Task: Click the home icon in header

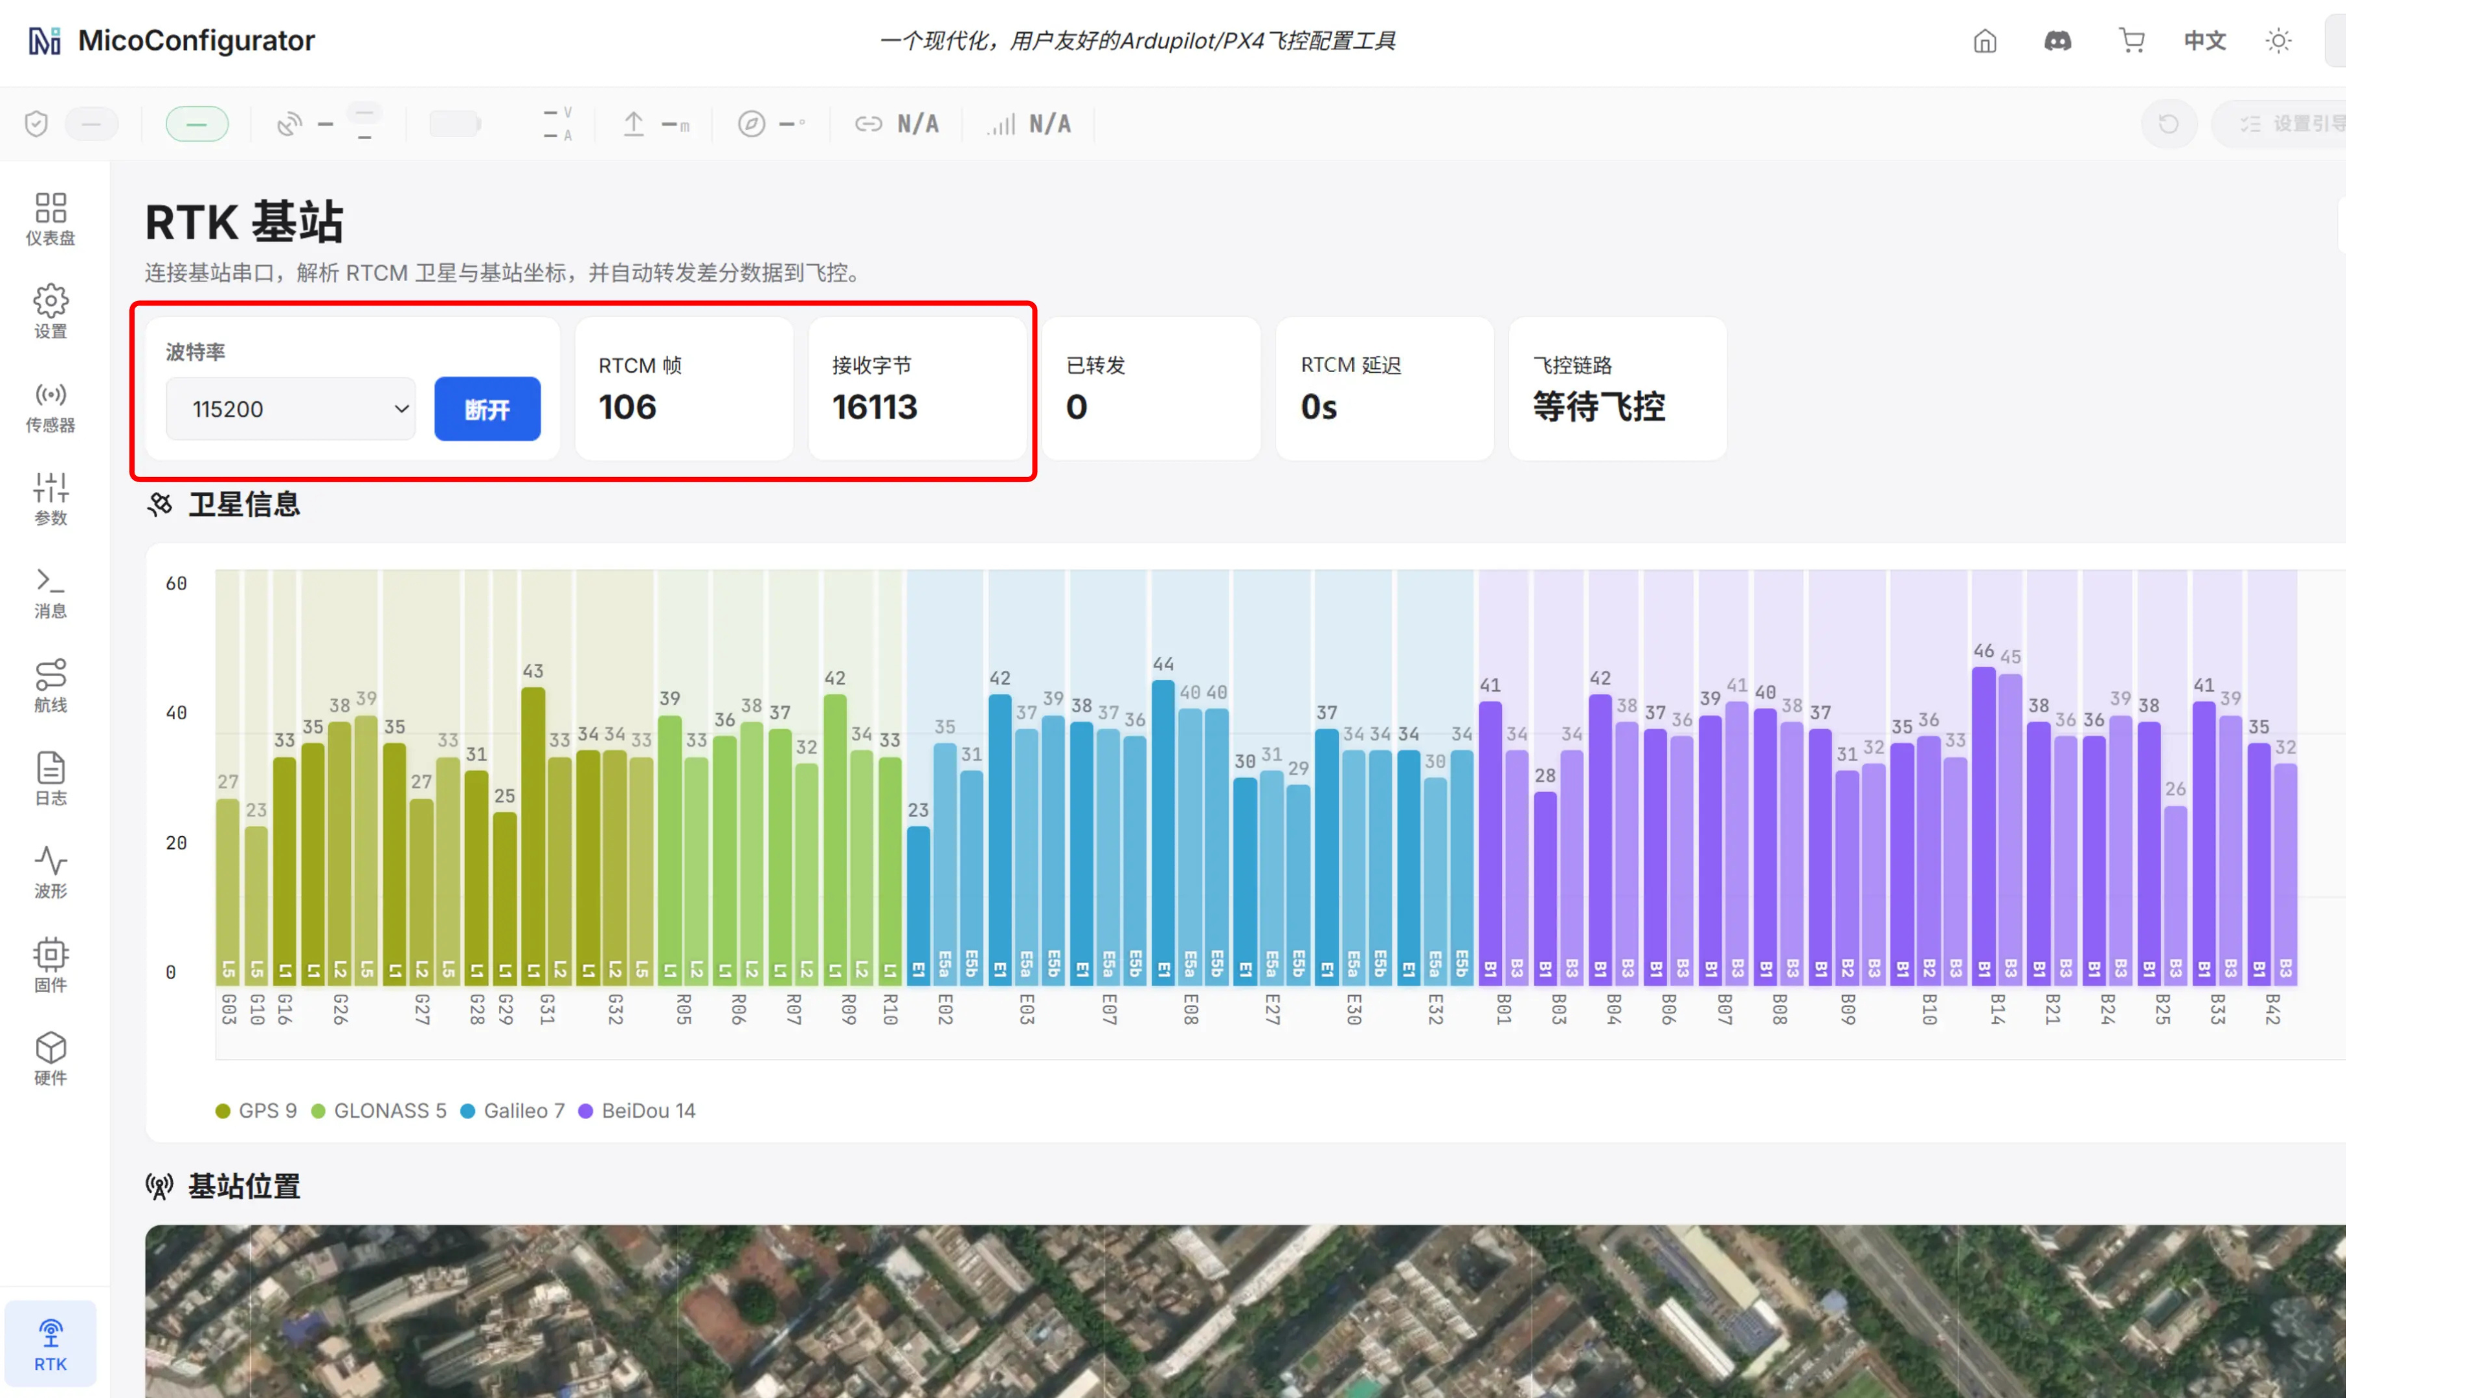Action: click(1984, 41)
